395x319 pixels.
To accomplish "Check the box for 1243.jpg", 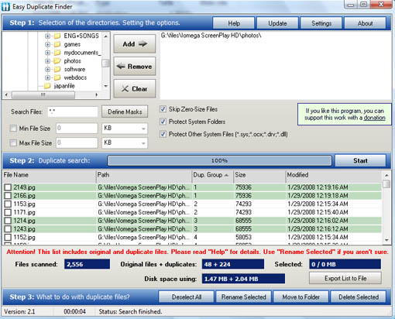I will pos(8,228).
